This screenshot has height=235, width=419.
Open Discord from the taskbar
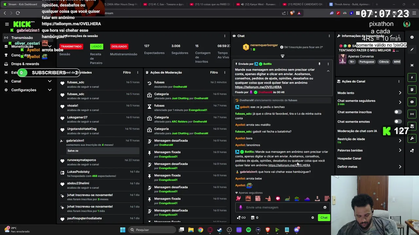click(297, 230)
